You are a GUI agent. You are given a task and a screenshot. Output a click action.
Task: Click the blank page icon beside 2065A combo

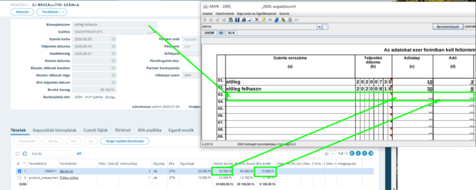click(325, 27)
